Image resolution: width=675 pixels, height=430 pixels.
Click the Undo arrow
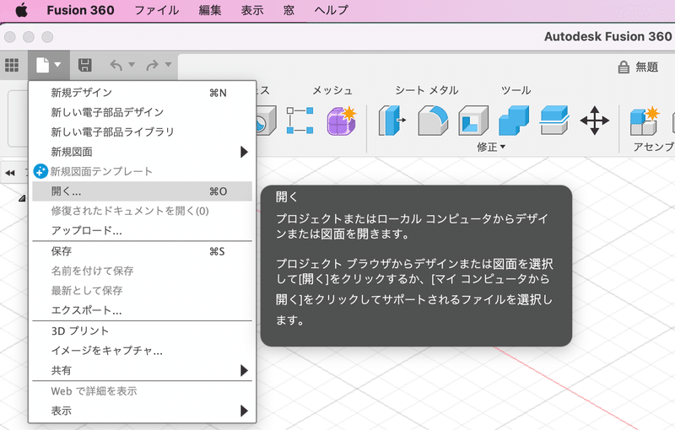tap(116, 65)
